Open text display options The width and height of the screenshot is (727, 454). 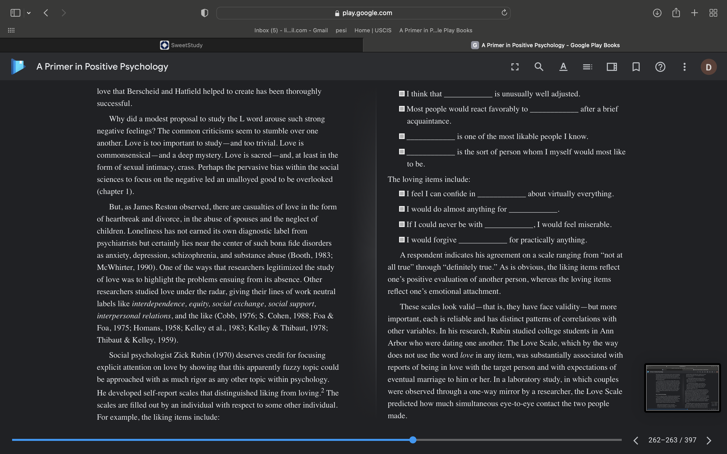(x=563, y=67)
